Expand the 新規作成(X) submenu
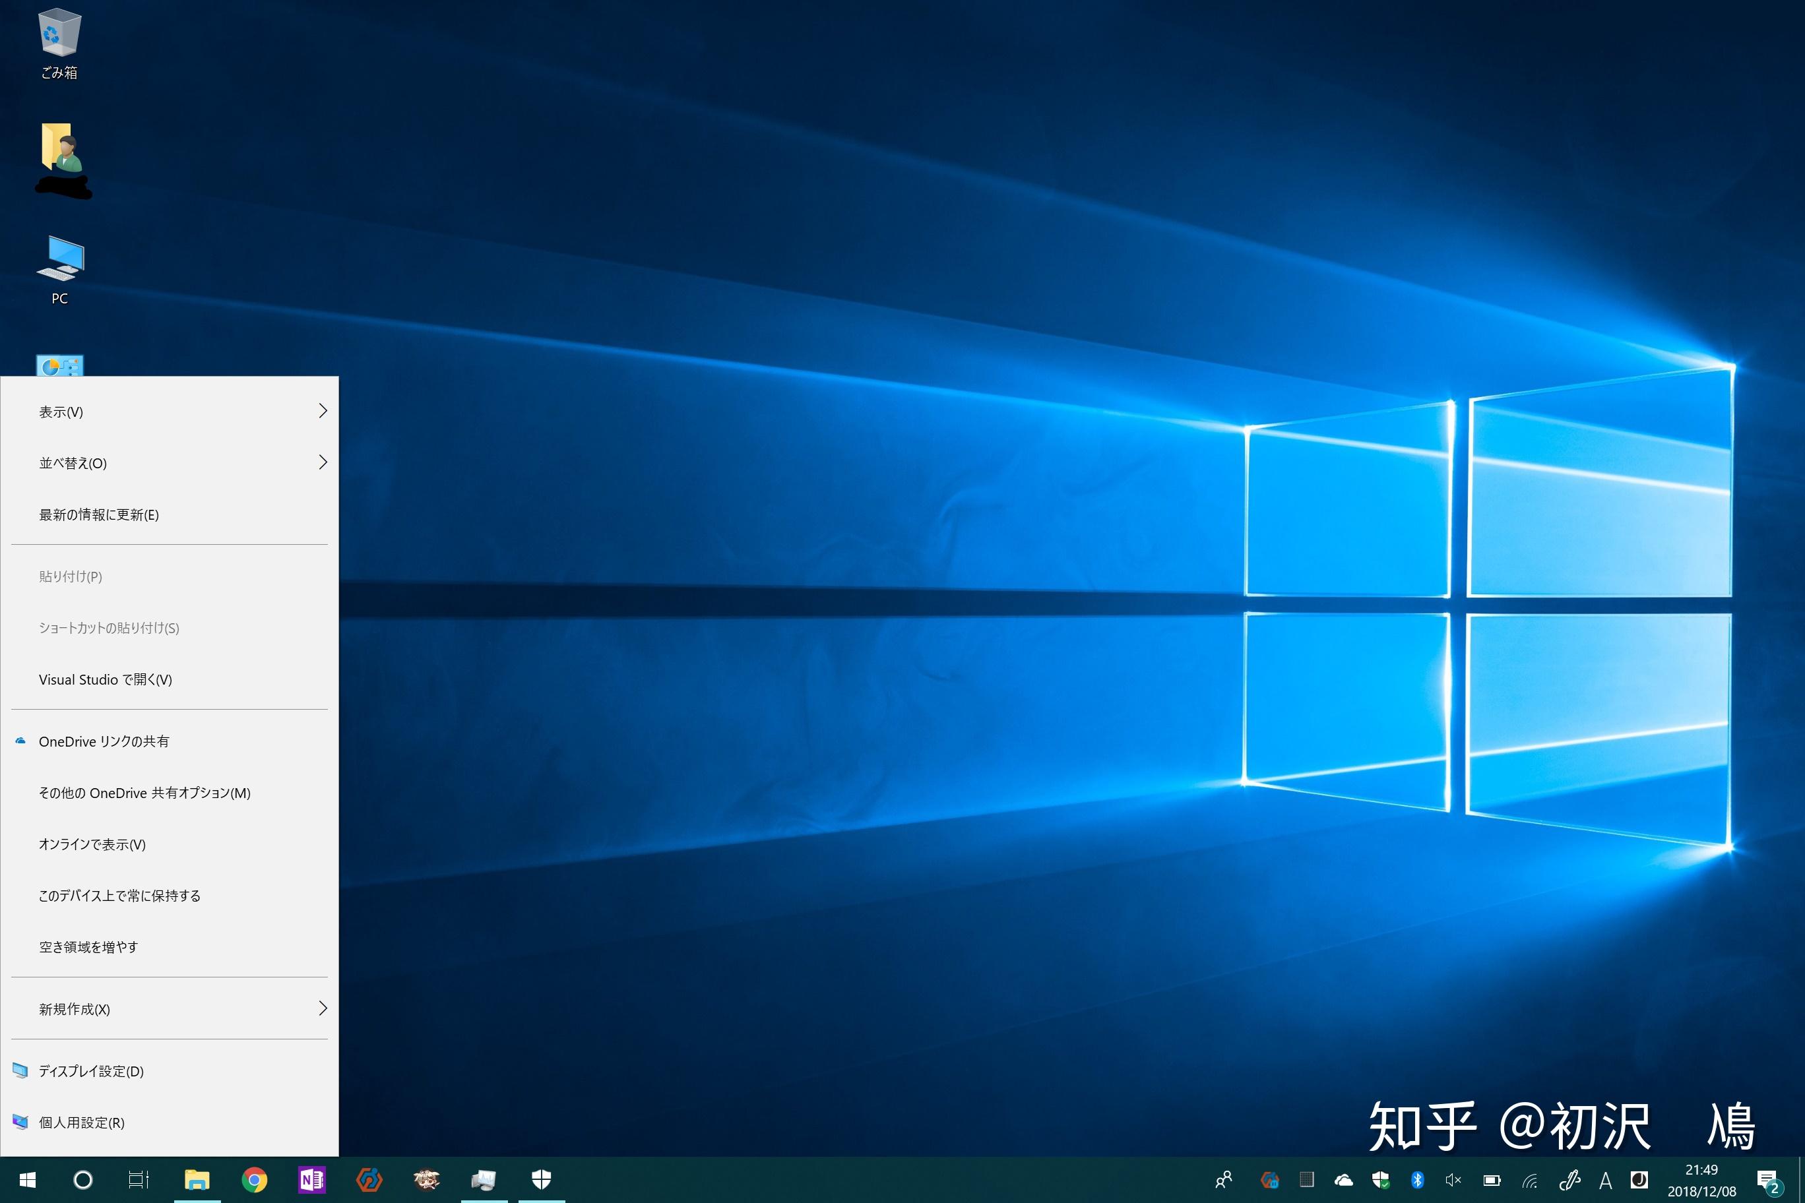 click(170, 1009)
